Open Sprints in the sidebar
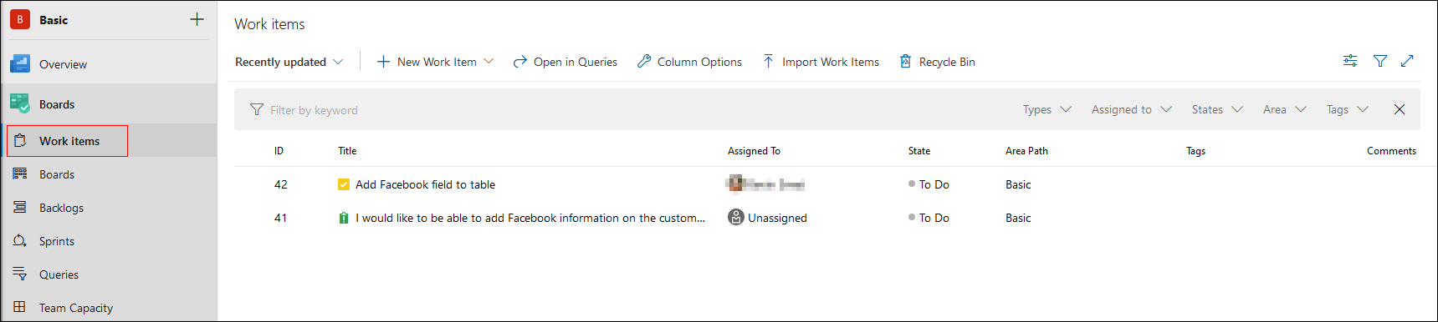Image resolution: width=1438 pixels, height=322 pixels. [x=57, y=241]
